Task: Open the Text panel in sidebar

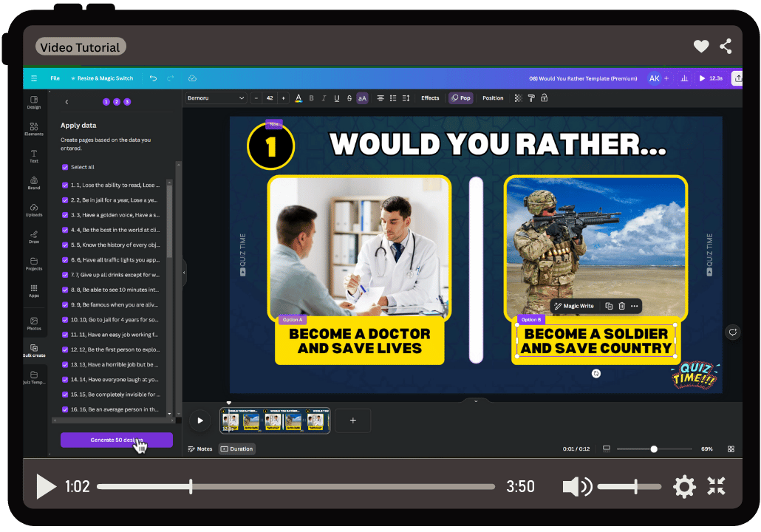Action: (34, 157)
